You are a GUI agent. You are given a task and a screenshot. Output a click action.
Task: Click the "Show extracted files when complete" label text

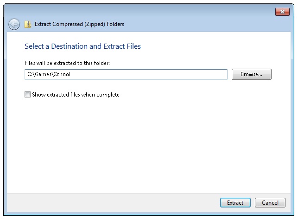(x=76, y=95)
